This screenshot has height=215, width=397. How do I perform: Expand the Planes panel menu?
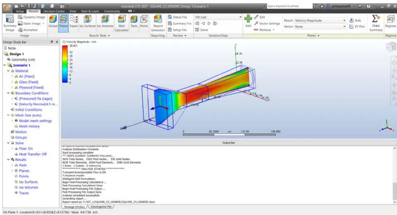[313, 35]
